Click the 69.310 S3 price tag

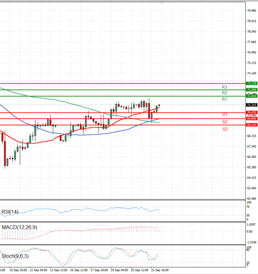click(x=252, y=125)
